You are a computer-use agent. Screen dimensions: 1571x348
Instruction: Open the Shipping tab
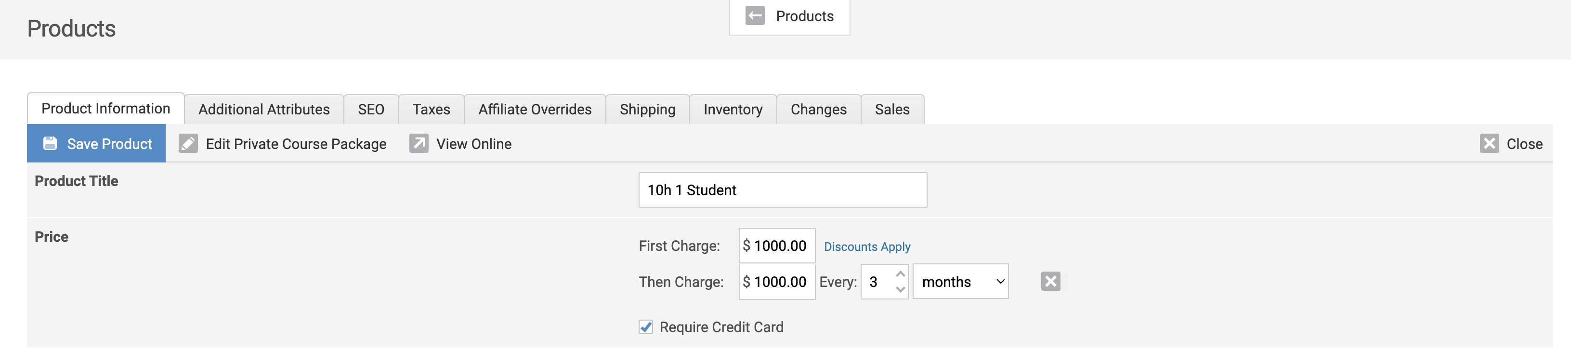pyautogui.click(x=647, y=110)
